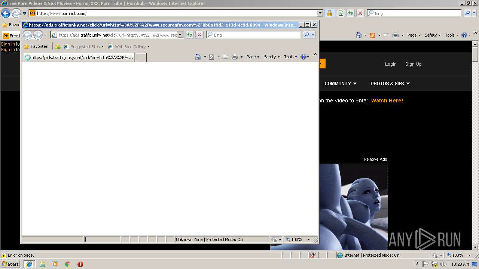Expand main window address bar dropdown
Viewport: 479px width, 269px height.
point(320,13)
